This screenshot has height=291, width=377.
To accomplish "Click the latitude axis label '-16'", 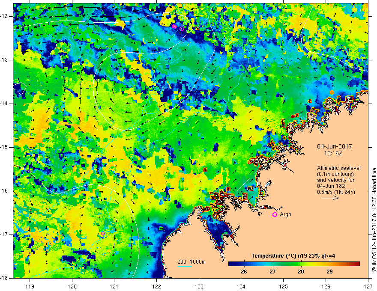I will coord(4,191).
